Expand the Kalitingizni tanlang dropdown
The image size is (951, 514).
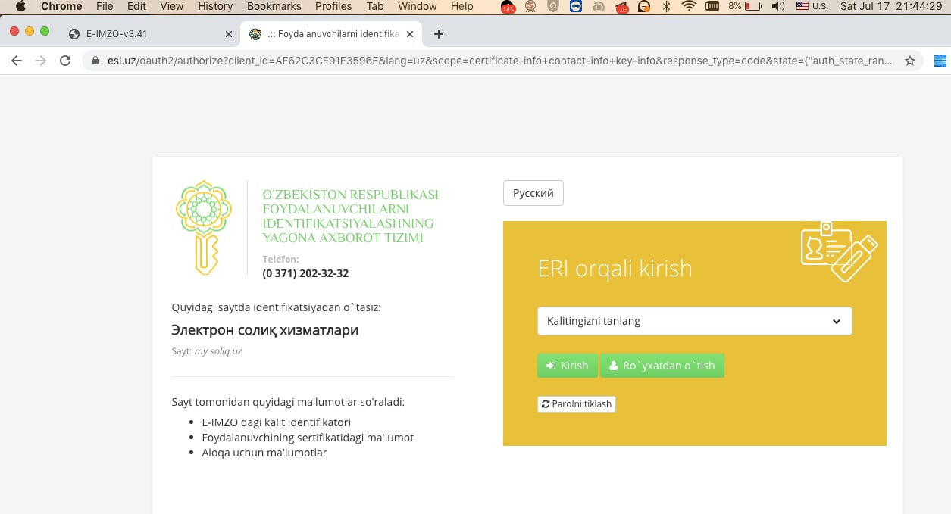click(695, 321)
